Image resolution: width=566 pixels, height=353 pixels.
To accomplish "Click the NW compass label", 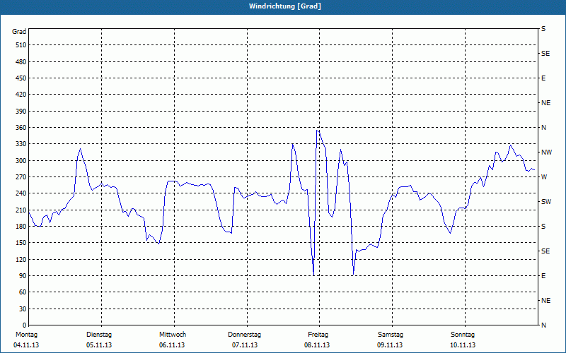I will tap(546, 152).
